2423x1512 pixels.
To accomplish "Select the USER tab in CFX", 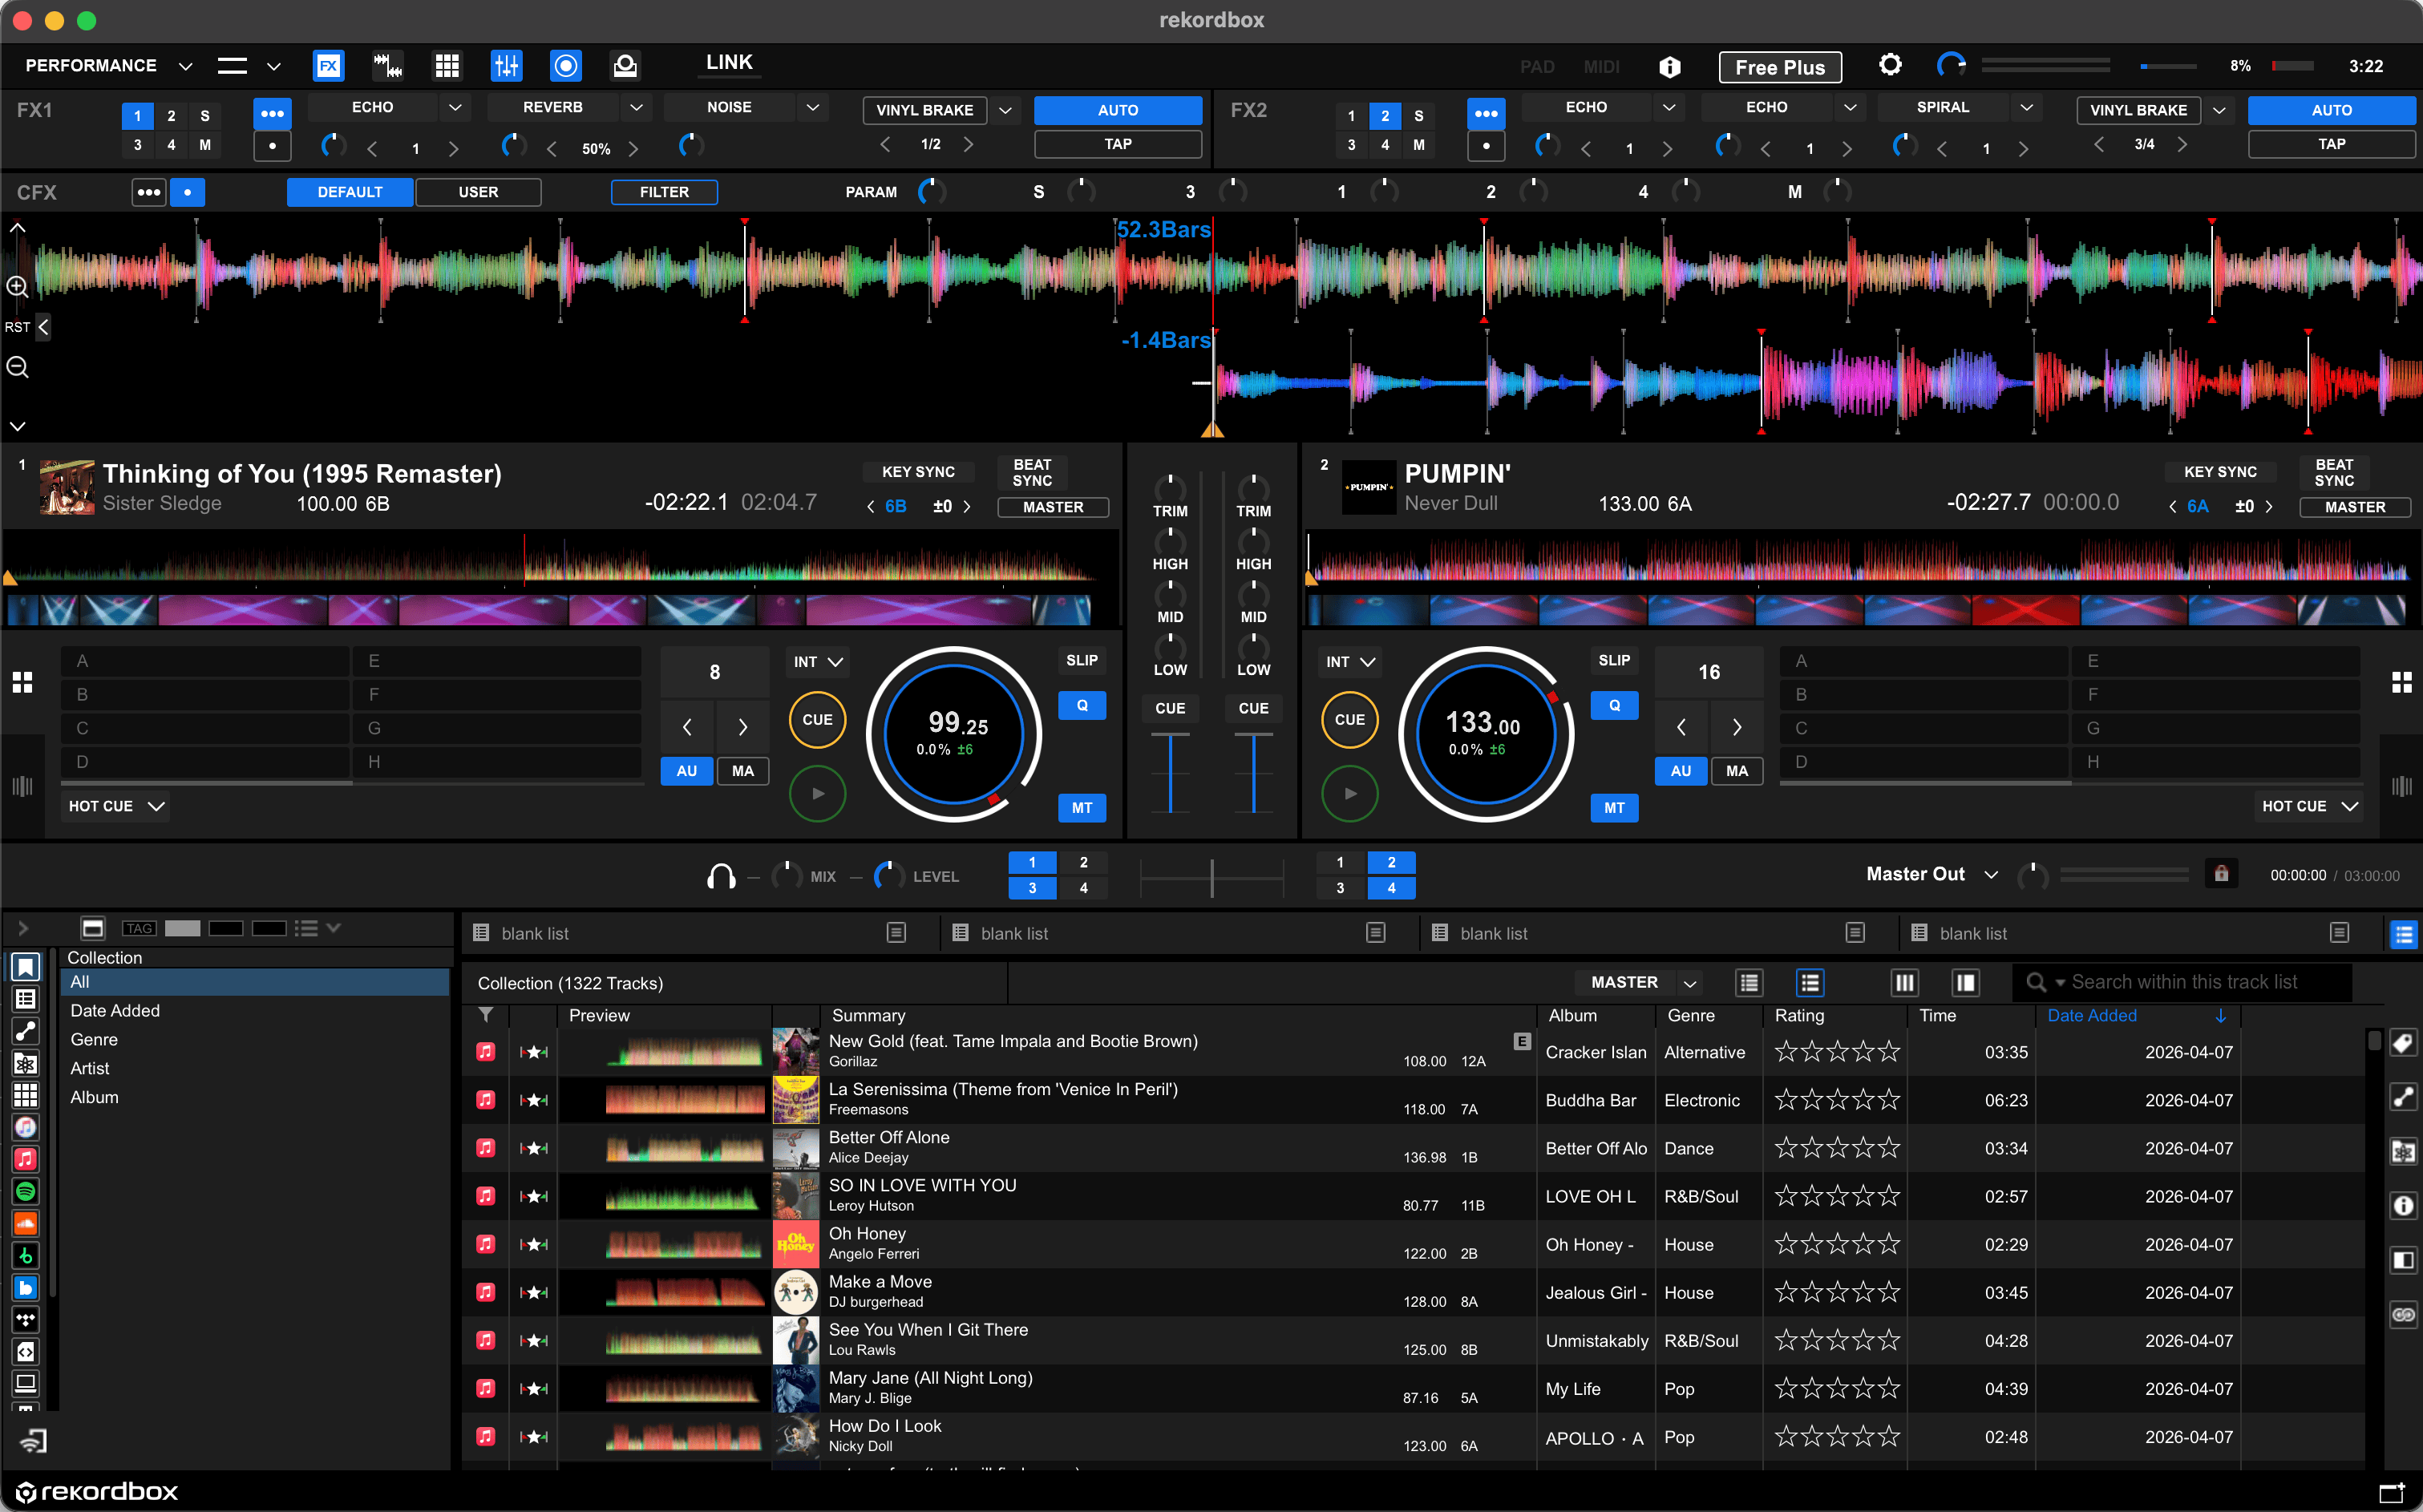I will [478, 192].
